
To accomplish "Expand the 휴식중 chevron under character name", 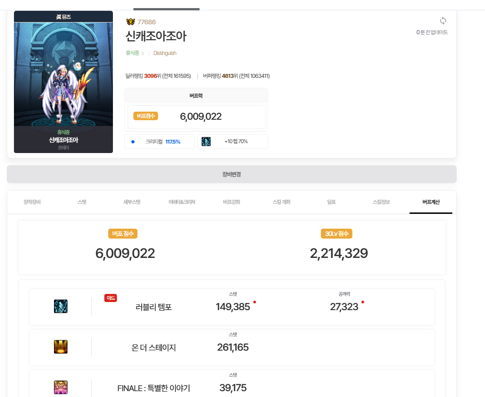I will [143, 54].
